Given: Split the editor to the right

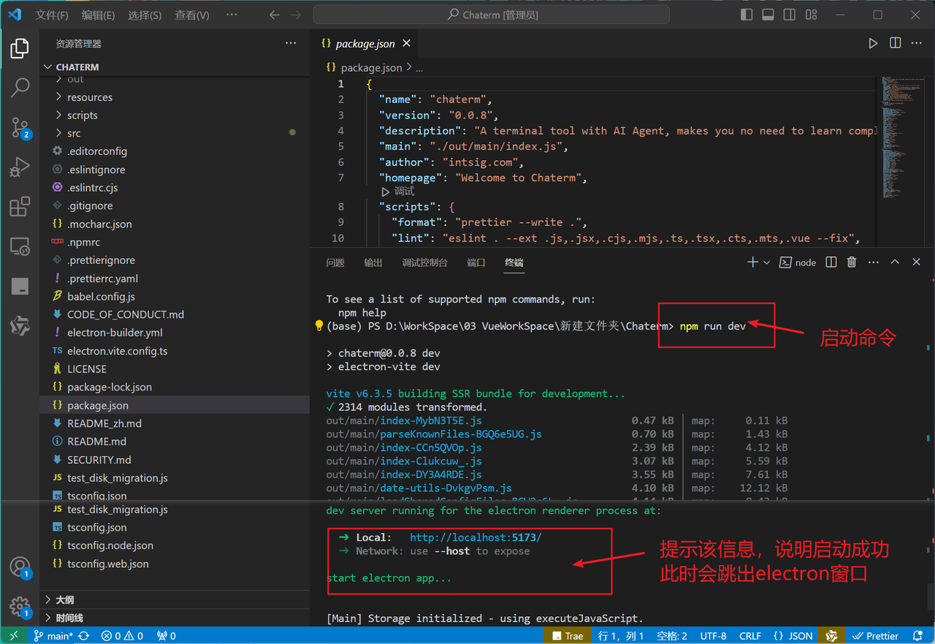Looking at the screenshot, I should pyautogui.click(x=895, y=44).
